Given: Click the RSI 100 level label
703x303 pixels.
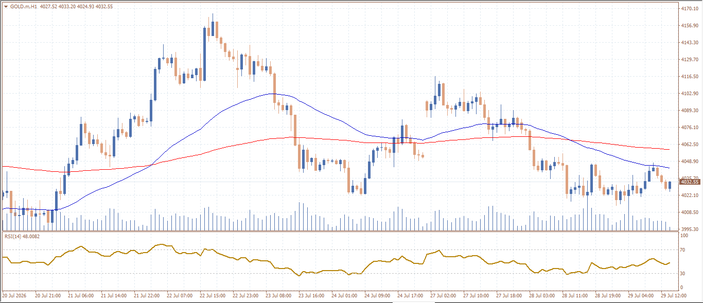Looking at the screenshot, I should 684,235.
